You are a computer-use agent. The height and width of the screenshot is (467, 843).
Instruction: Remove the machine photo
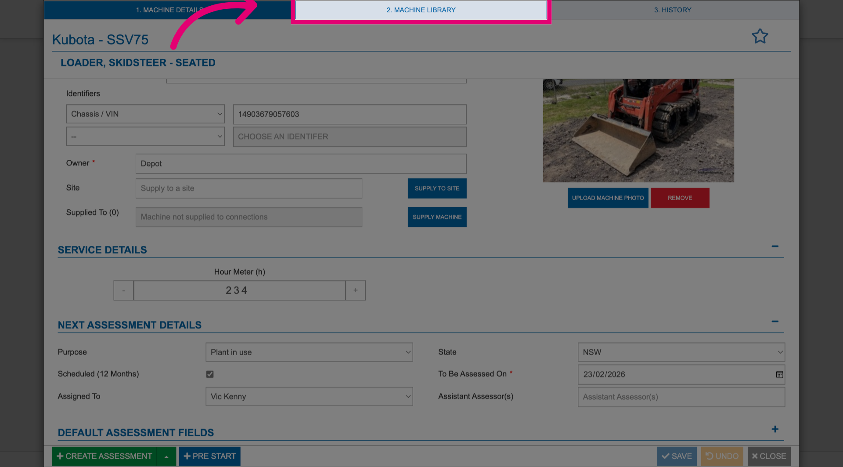tap(680, 198)
